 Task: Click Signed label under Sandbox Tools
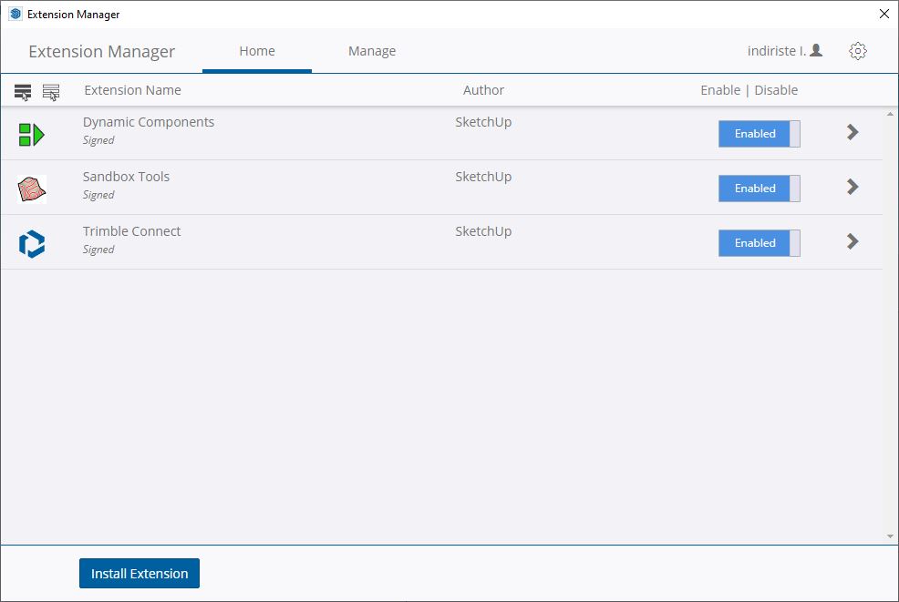pyautogui.click(x=98, y=195)
